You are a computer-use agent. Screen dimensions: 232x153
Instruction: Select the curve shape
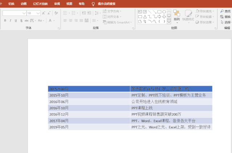(154, 22)
